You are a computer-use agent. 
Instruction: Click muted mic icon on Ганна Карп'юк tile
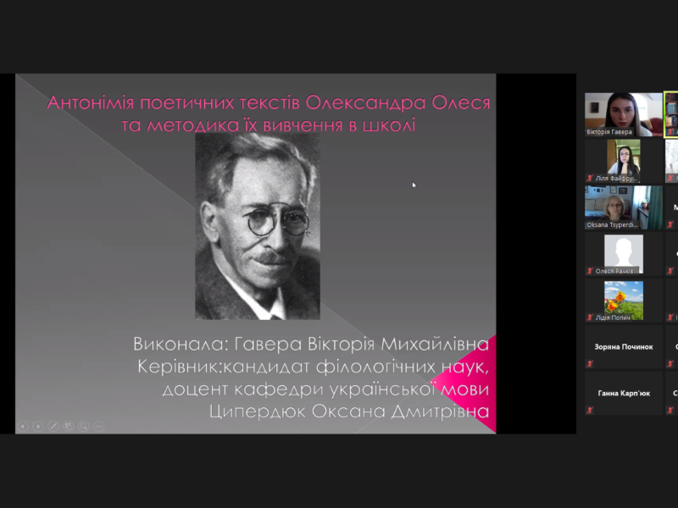[590, 410]
